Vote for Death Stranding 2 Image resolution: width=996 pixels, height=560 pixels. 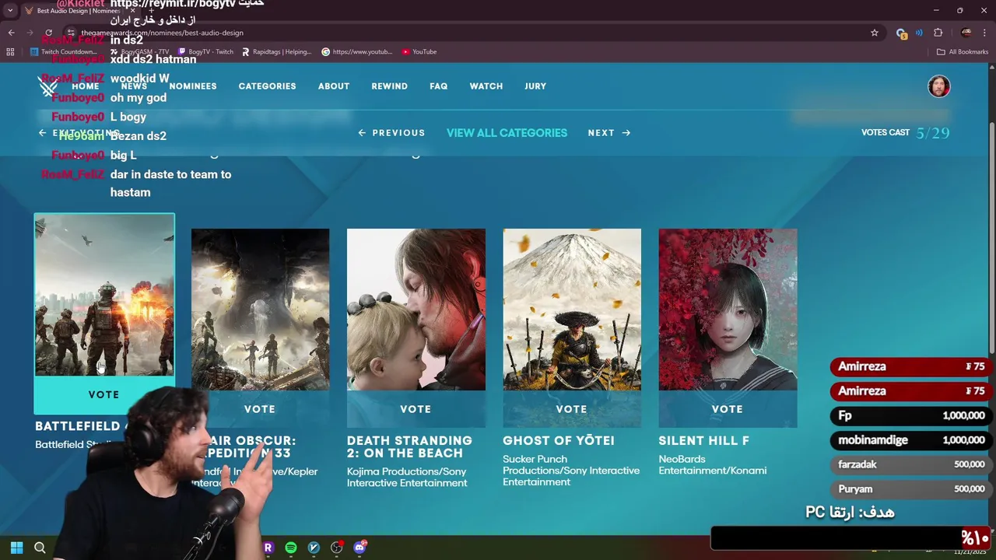pyautogui.click(x=416, y=409)
